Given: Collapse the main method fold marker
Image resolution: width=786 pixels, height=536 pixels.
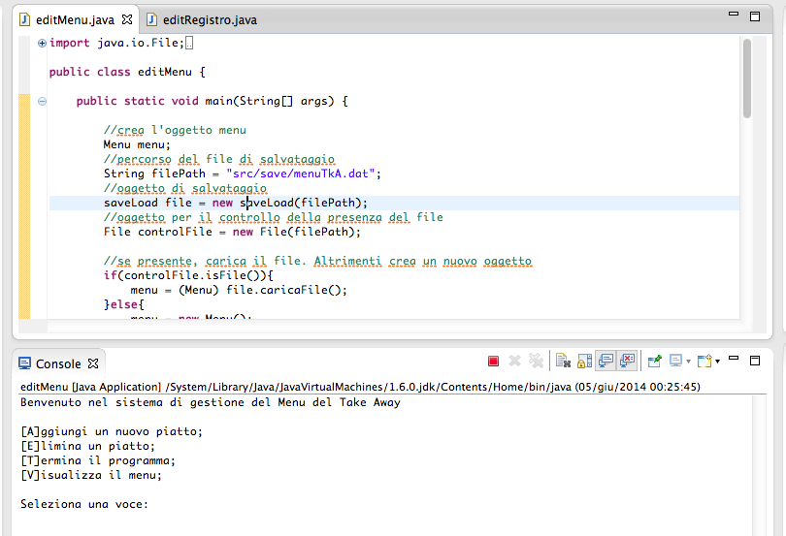Looking at the screenshot, I should [x=42, y=101].
